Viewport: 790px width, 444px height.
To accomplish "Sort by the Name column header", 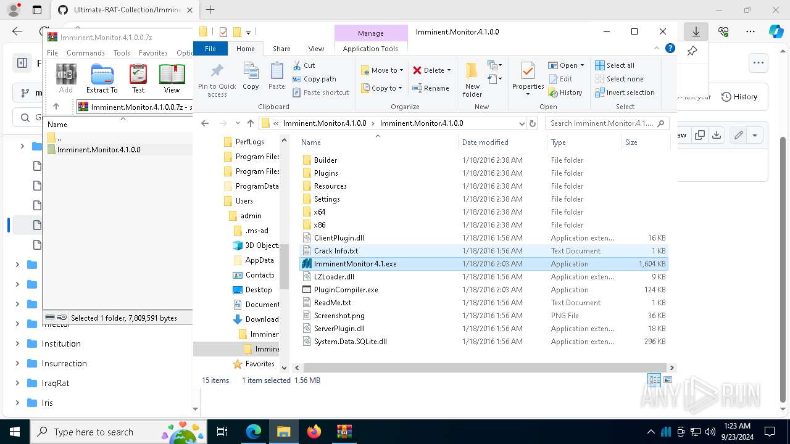I will 377,142.
